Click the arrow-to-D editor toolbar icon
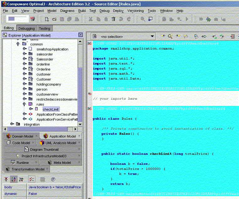The image size is (239, 199). [x=204, y=37]
